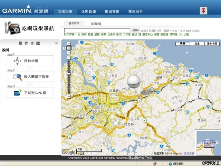This screenshot has height=166, width=221.
Task: Select the 基本搜尋 search tab
Action: [x=74, y=24]
